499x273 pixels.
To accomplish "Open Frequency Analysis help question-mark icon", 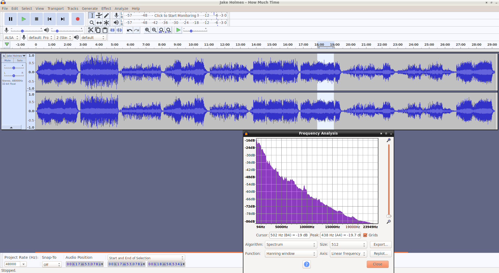I will coord(307,264).
